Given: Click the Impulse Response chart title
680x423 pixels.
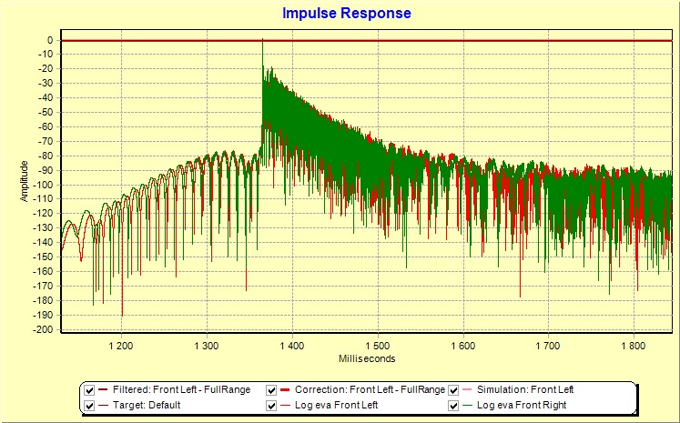Looking at the screenshot, I should tap(347, 13).
